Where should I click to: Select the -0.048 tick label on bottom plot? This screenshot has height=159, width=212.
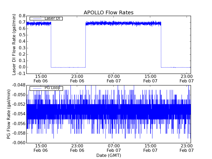pyautogui.click(x=19, y=85)
